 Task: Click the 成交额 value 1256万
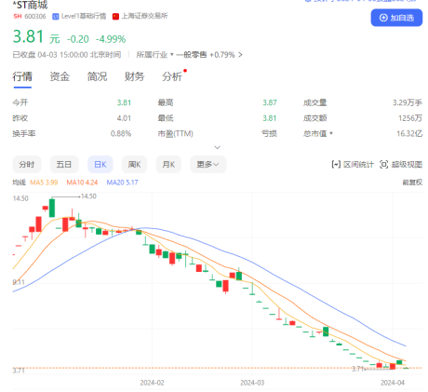pyautogui.click(x=410, y=118)
